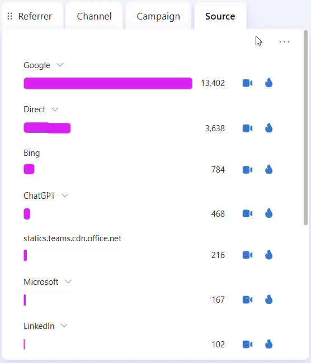Viewport: 311px width, 363px height.
Task: View heatmaps for Google source
Action: tap(269, 83)
